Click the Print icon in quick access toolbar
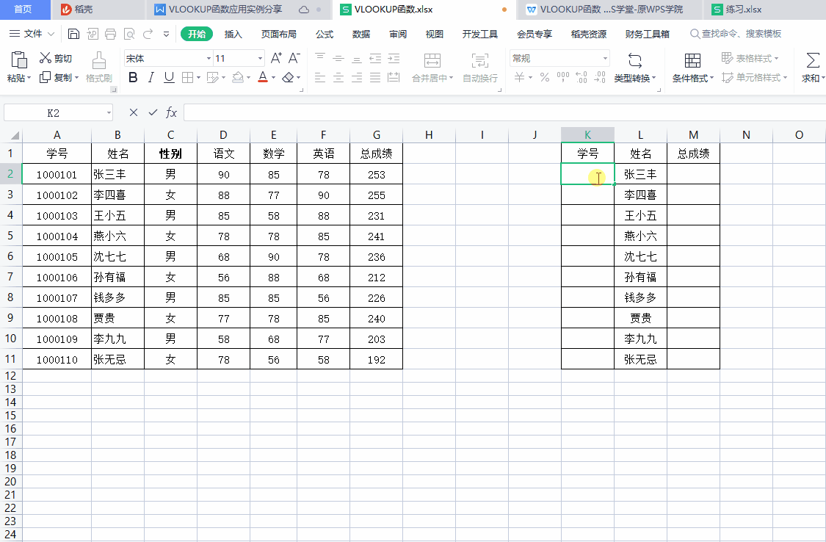The width and height of the screenshot is (826, 542). [x=111, y=34]
